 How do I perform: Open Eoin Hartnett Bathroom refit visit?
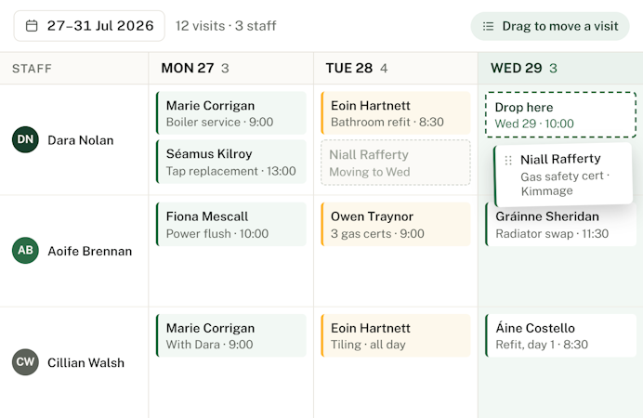396,113
